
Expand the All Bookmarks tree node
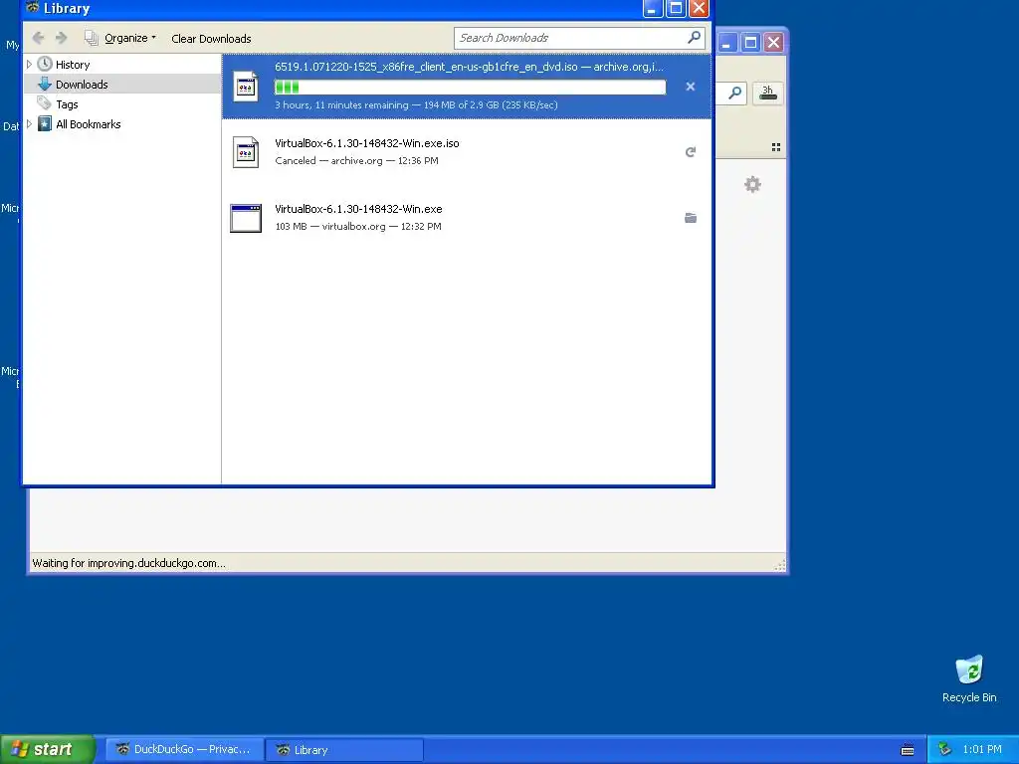29,123
